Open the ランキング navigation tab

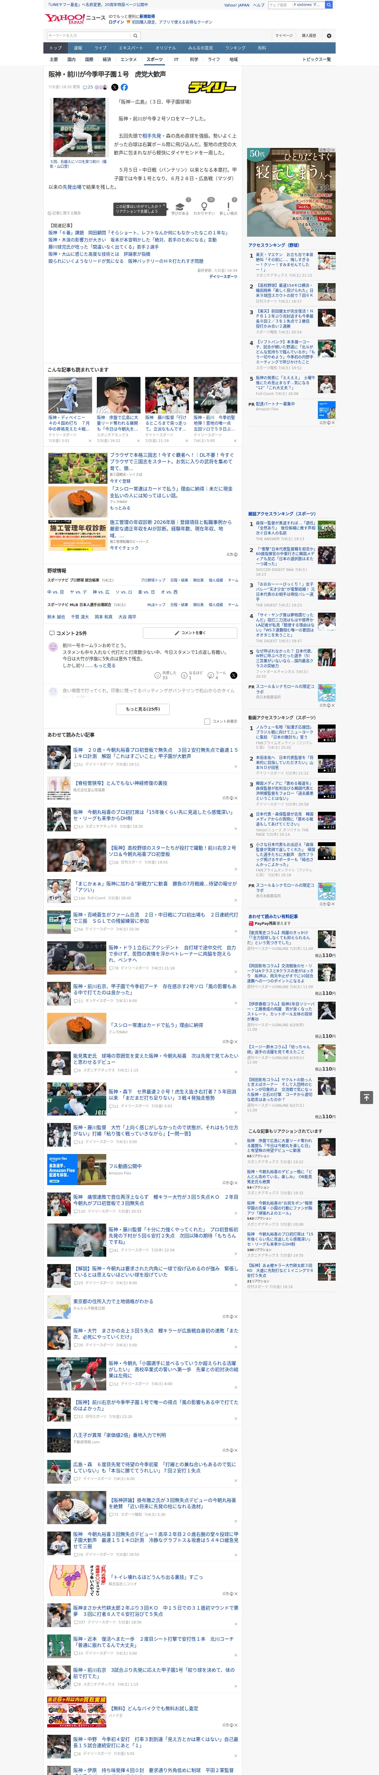[x=235, y=48]
